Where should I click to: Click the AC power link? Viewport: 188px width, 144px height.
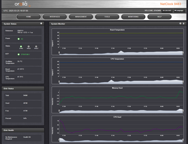coord(22,39)
